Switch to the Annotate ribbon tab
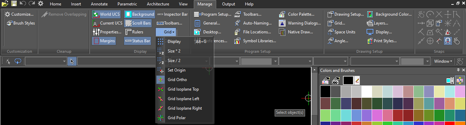This screenshot has width=466, height=125. point(99,4)
